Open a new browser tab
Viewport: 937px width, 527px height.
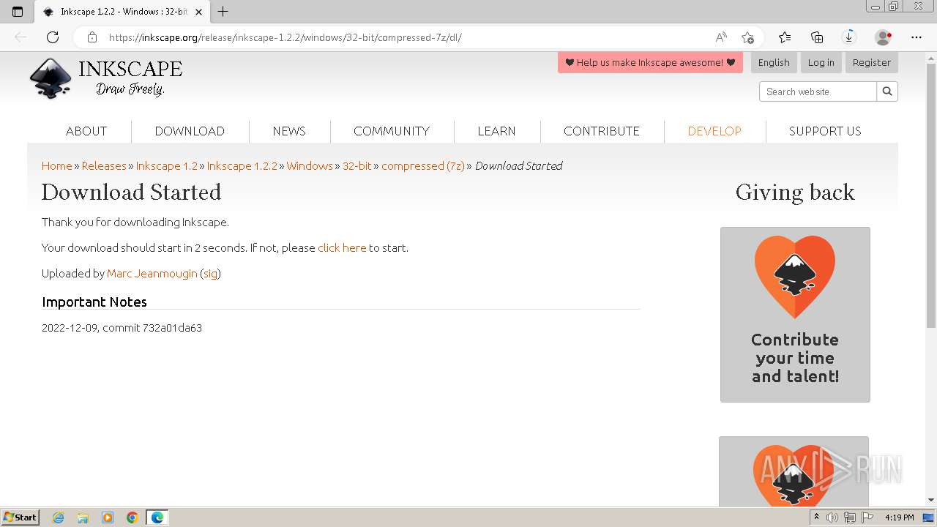pyautogui.click(x=223, y=12)
